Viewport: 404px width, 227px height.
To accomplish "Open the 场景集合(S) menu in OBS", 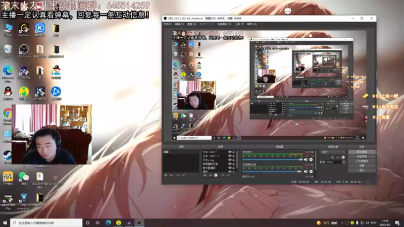I will click(224, 24).
